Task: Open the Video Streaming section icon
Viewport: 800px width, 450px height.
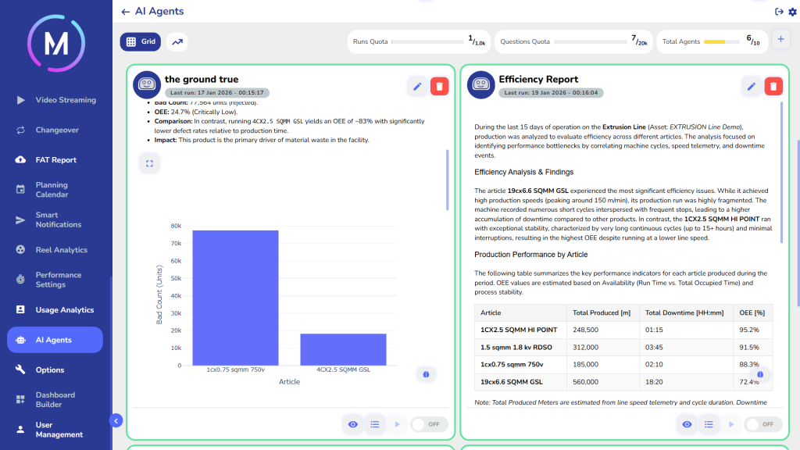Action: 20,100
